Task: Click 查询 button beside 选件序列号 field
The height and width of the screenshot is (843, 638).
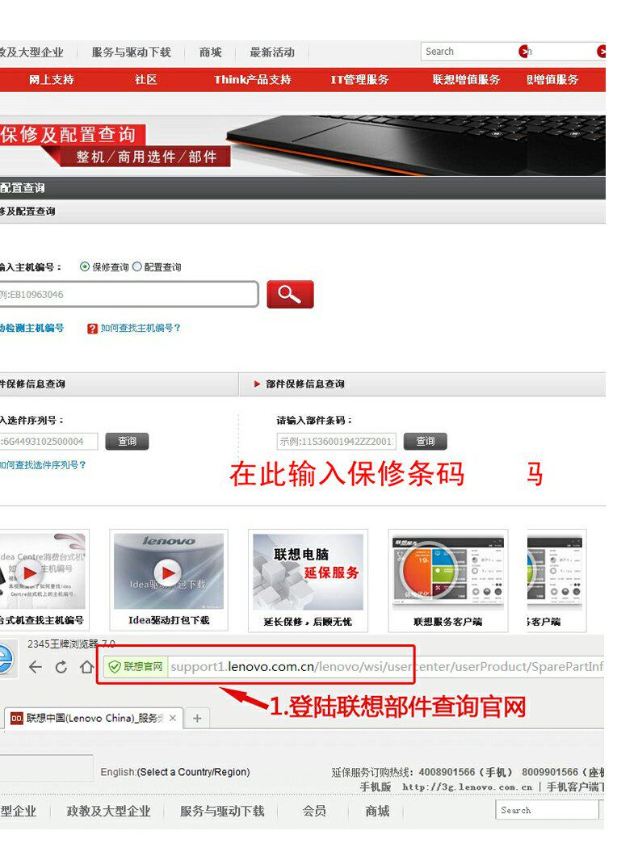Action: click(127, 442)
